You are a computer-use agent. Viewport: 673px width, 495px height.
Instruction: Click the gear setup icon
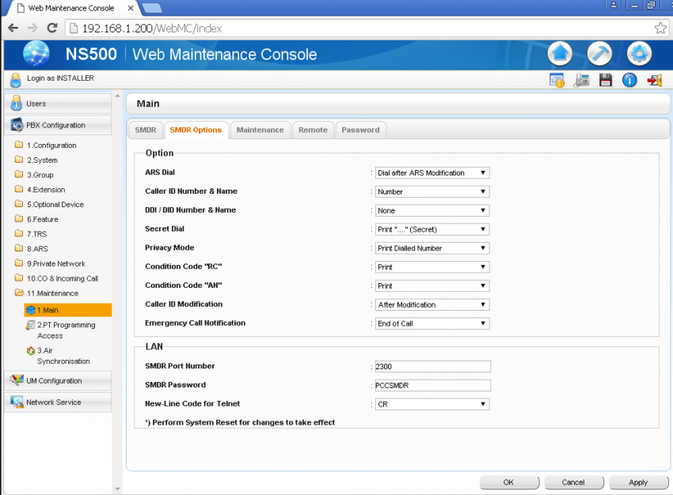click(x=639, y=54)
